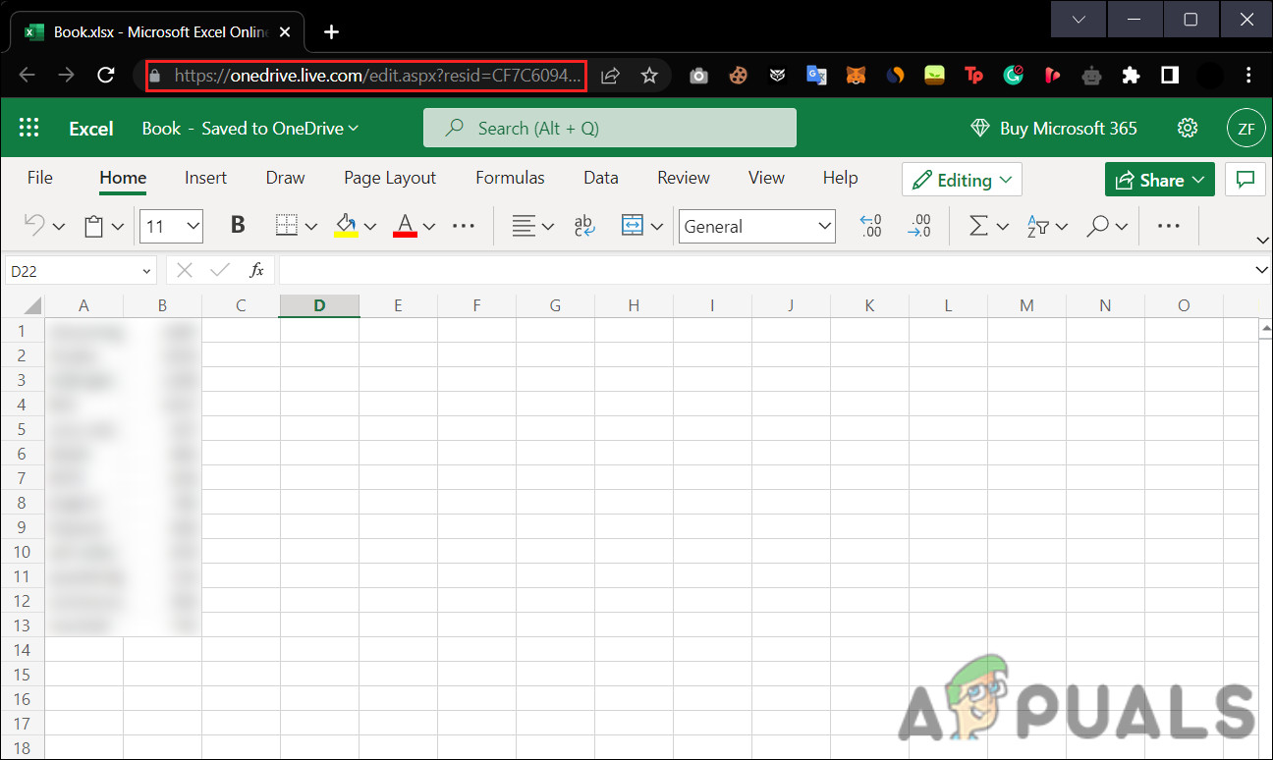Change the Font Color

pos(404,226)
